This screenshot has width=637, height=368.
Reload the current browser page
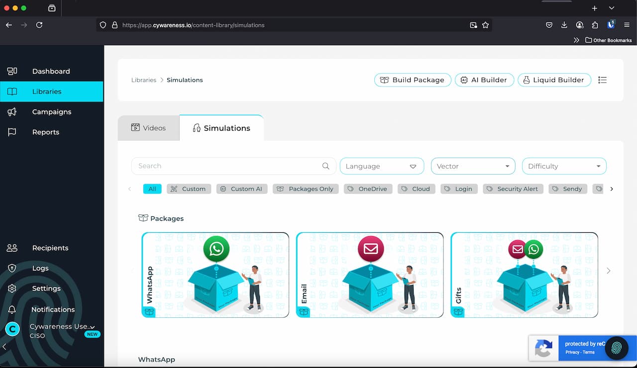(x=39, y=25)
